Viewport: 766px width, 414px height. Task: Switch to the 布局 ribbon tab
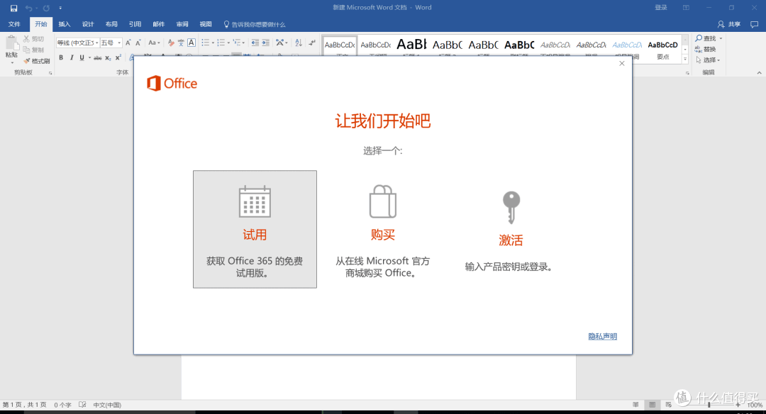pyautogui.click(x=111, y=24)
